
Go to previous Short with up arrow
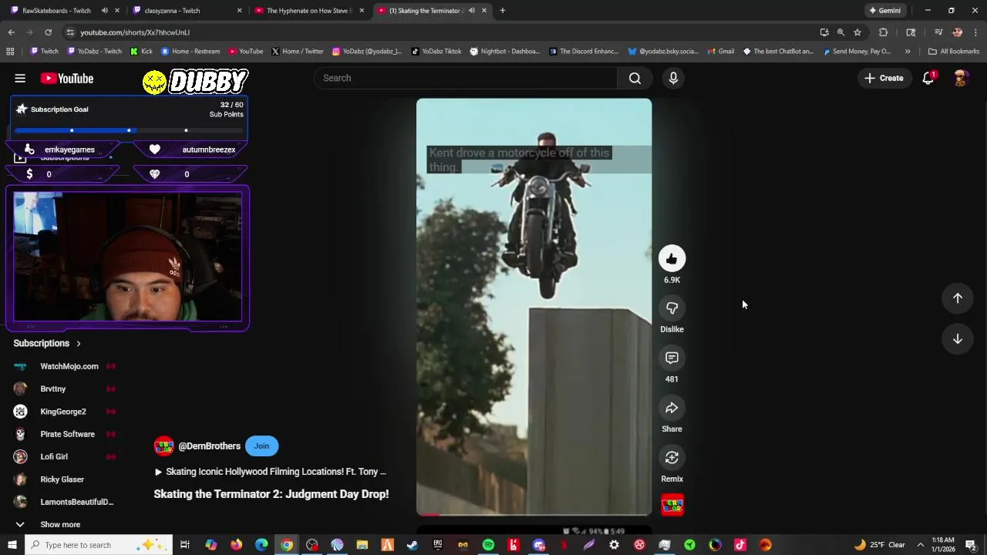(x=957, y=298)
